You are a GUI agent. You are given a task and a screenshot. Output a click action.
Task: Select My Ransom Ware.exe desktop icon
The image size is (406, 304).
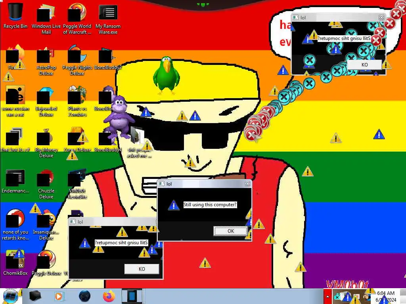point(108,19)
